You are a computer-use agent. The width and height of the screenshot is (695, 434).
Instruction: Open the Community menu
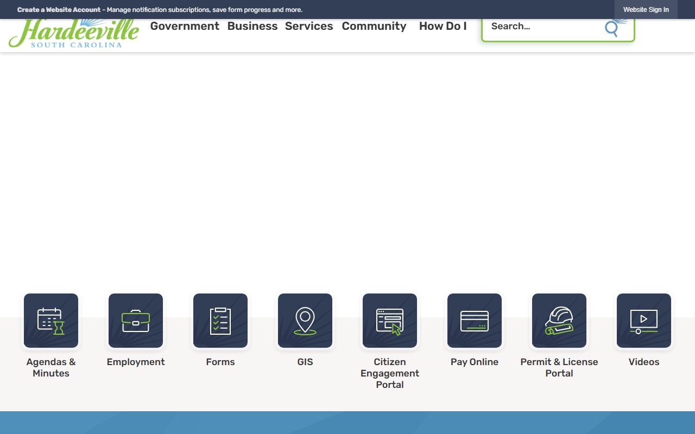pos(374,26)
